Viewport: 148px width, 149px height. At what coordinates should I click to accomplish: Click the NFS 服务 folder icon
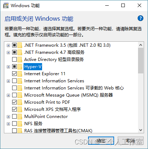(x=20, y=124)
